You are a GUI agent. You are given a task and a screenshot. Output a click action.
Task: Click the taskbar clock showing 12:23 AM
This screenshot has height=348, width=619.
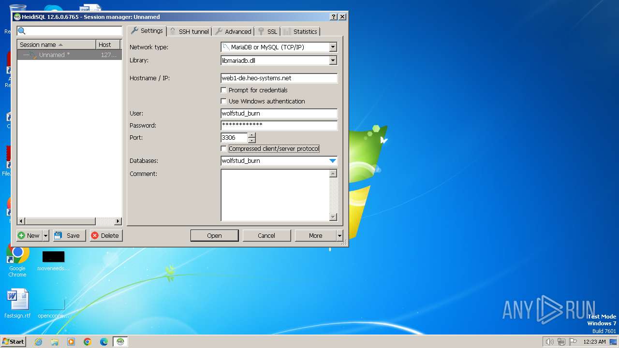point(594,342)
